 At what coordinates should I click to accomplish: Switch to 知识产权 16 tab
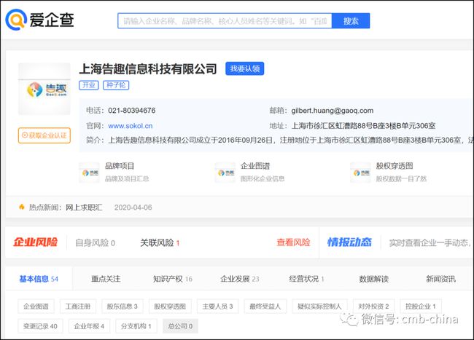click(173, 279)
